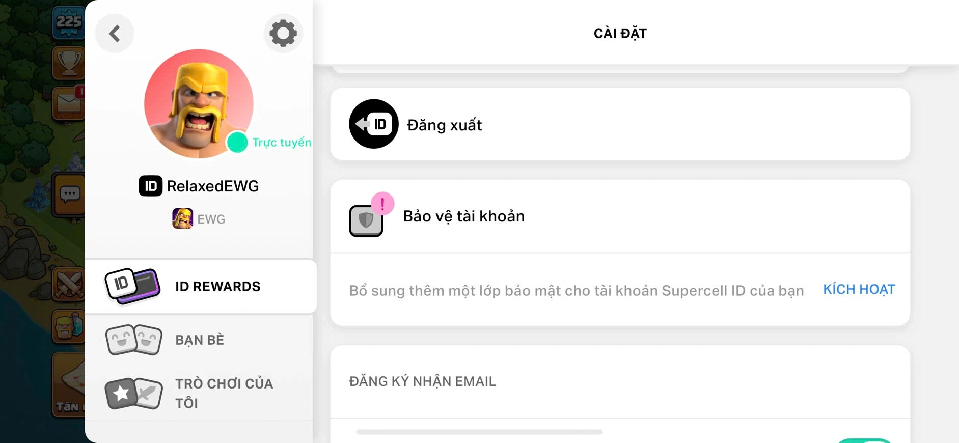This screenshot has width=959, height=443.
Task: Tap the Barbarian profile avatar
Action: click(x=199, y=103)
